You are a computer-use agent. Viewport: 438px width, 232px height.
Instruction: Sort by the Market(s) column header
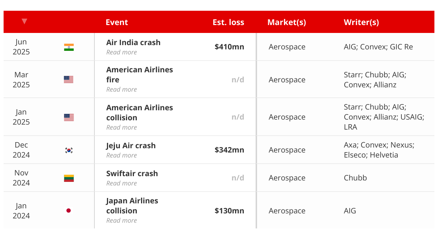286,22
